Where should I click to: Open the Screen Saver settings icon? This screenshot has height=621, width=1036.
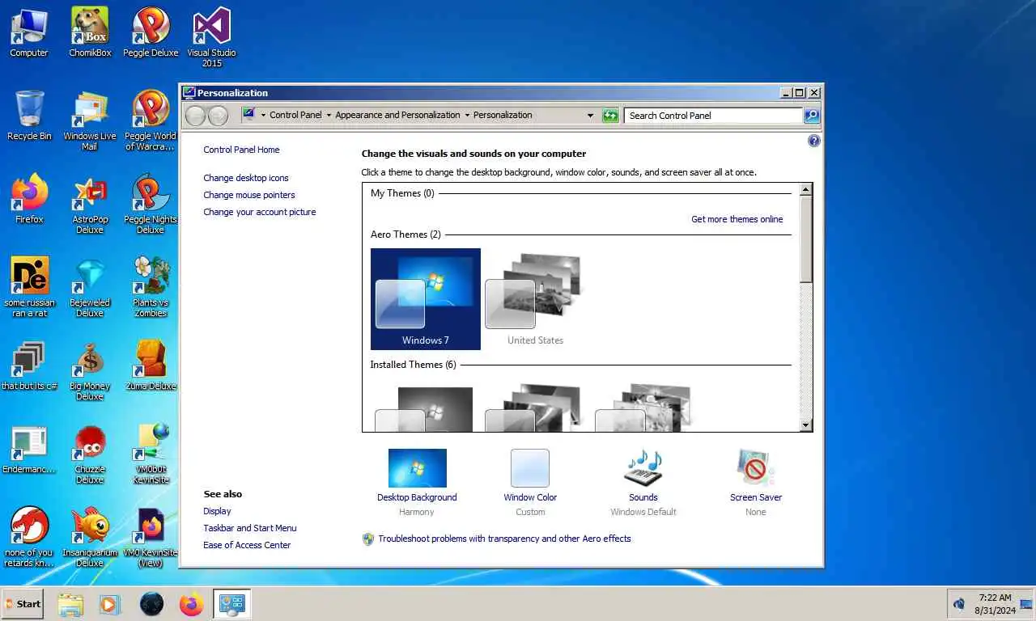click(756, 468)
